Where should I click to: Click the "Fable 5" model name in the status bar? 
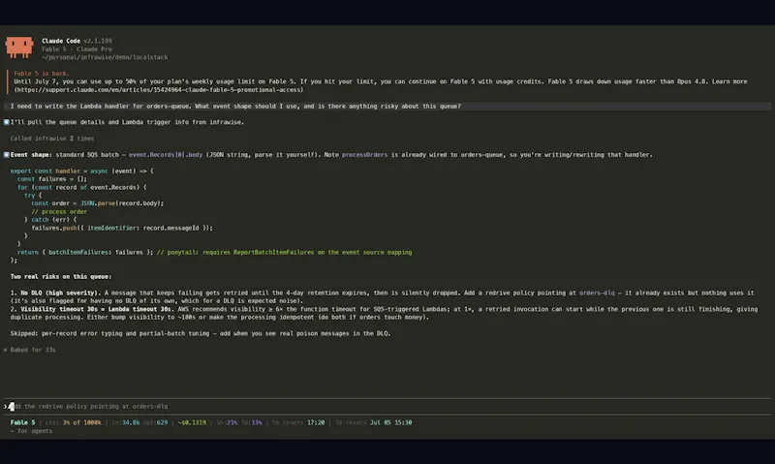pos(22,422)
